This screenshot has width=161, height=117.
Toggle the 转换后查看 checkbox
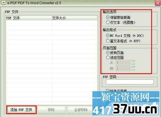108,91
